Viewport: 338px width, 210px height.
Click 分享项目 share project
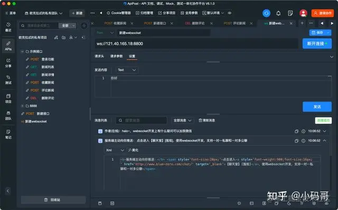(x=167, y=13)
